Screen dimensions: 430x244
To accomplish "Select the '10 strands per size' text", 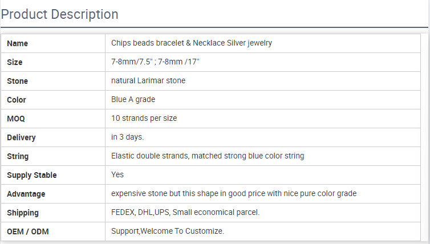I will (x=144, y=119).
